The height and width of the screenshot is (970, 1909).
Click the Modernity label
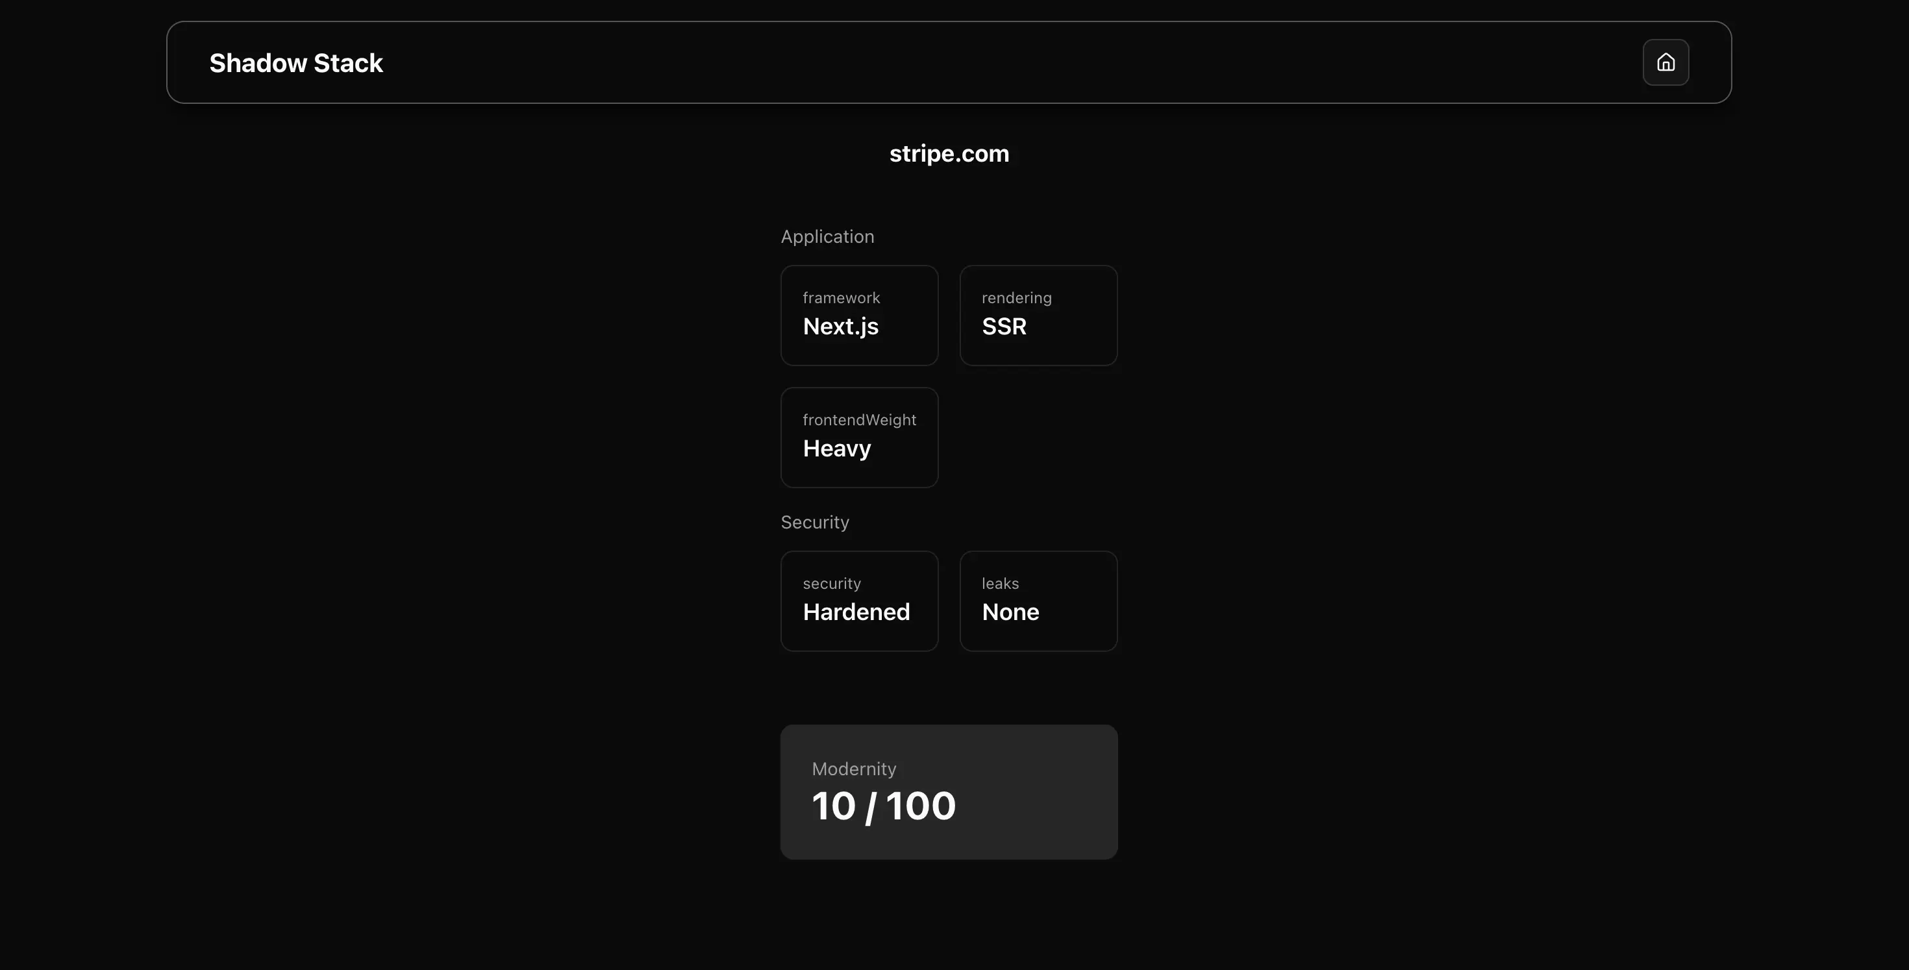854,769
